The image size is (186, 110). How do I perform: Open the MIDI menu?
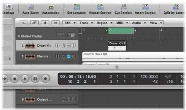[122, 23]
